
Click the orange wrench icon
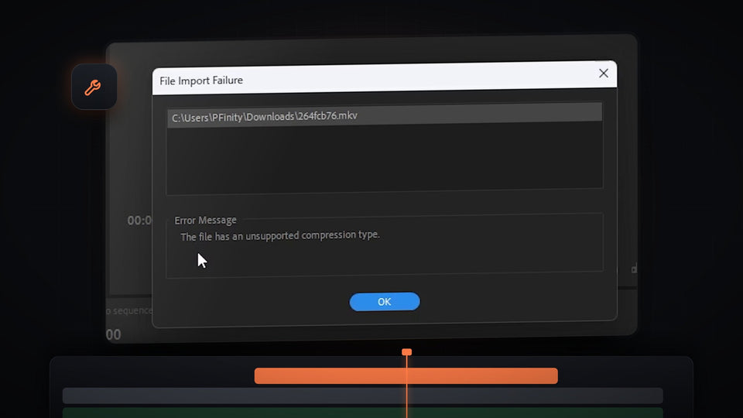[93, 87]
